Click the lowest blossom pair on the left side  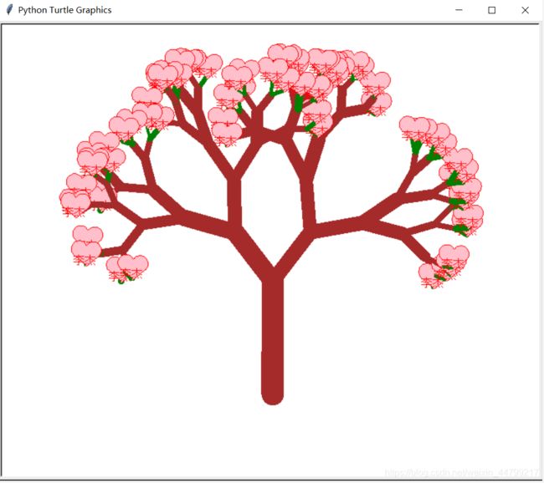(127, 267)
